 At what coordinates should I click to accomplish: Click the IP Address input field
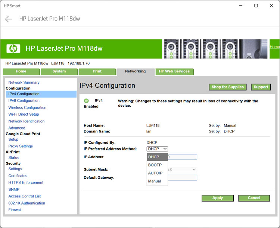(x=182, y=157)
